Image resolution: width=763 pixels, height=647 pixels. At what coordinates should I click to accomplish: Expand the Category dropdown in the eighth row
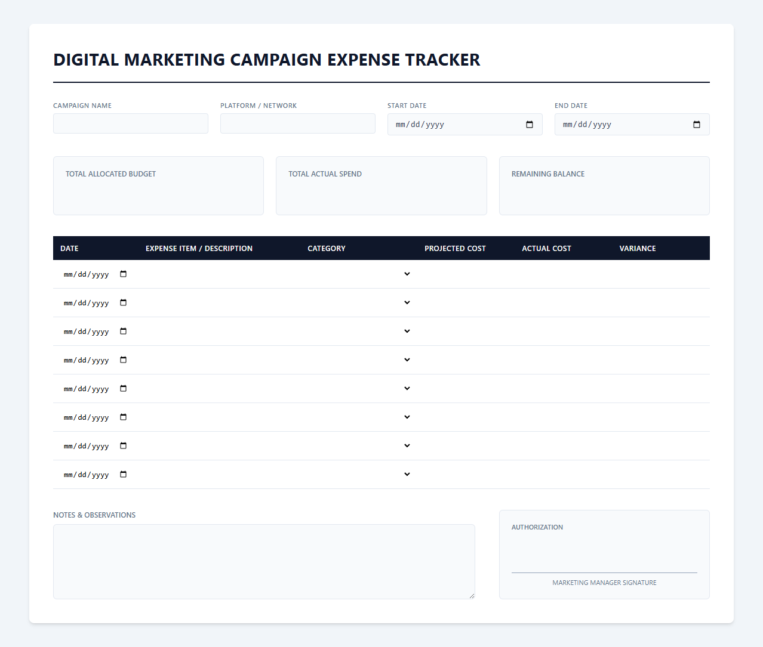pos(359,475)
